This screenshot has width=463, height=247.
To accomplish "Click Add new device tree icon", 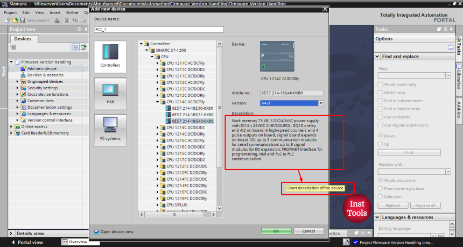I will (x=23, y=68).
